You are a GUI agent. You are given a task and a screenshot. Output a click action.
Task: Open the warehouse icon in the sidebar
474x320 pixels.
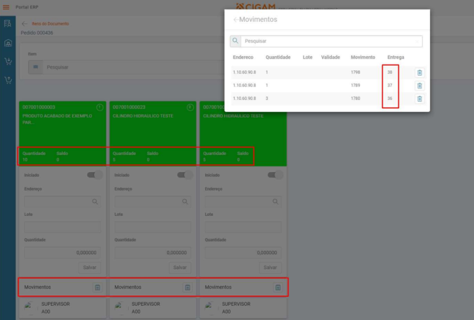[8, 43]
